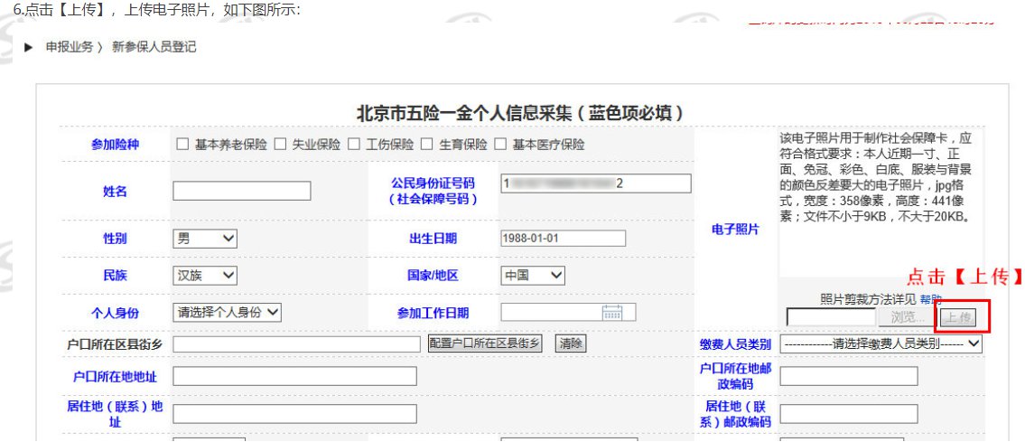Viewport: 1025px width, 442px height.
Task: Open the 帮助 link for photo cropping
Action: (931, 299)
